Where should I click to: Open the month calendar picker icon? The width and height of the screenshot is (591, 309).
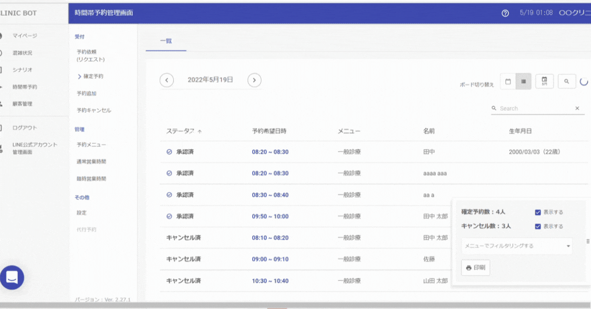point(544,82)
